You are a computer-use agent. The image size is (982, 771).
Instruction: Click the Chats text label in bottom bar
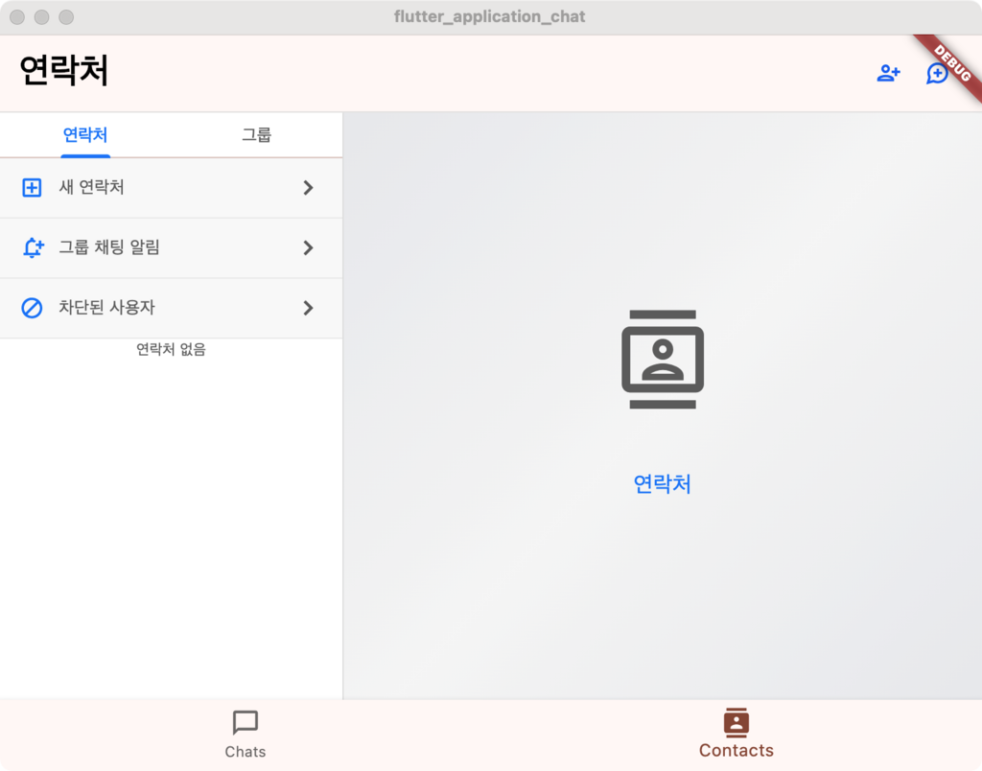[x=245, y=752]
